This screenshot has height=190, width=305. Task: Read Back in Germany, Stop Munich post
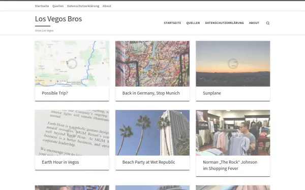pyautogui.click(x=151, y=93)
